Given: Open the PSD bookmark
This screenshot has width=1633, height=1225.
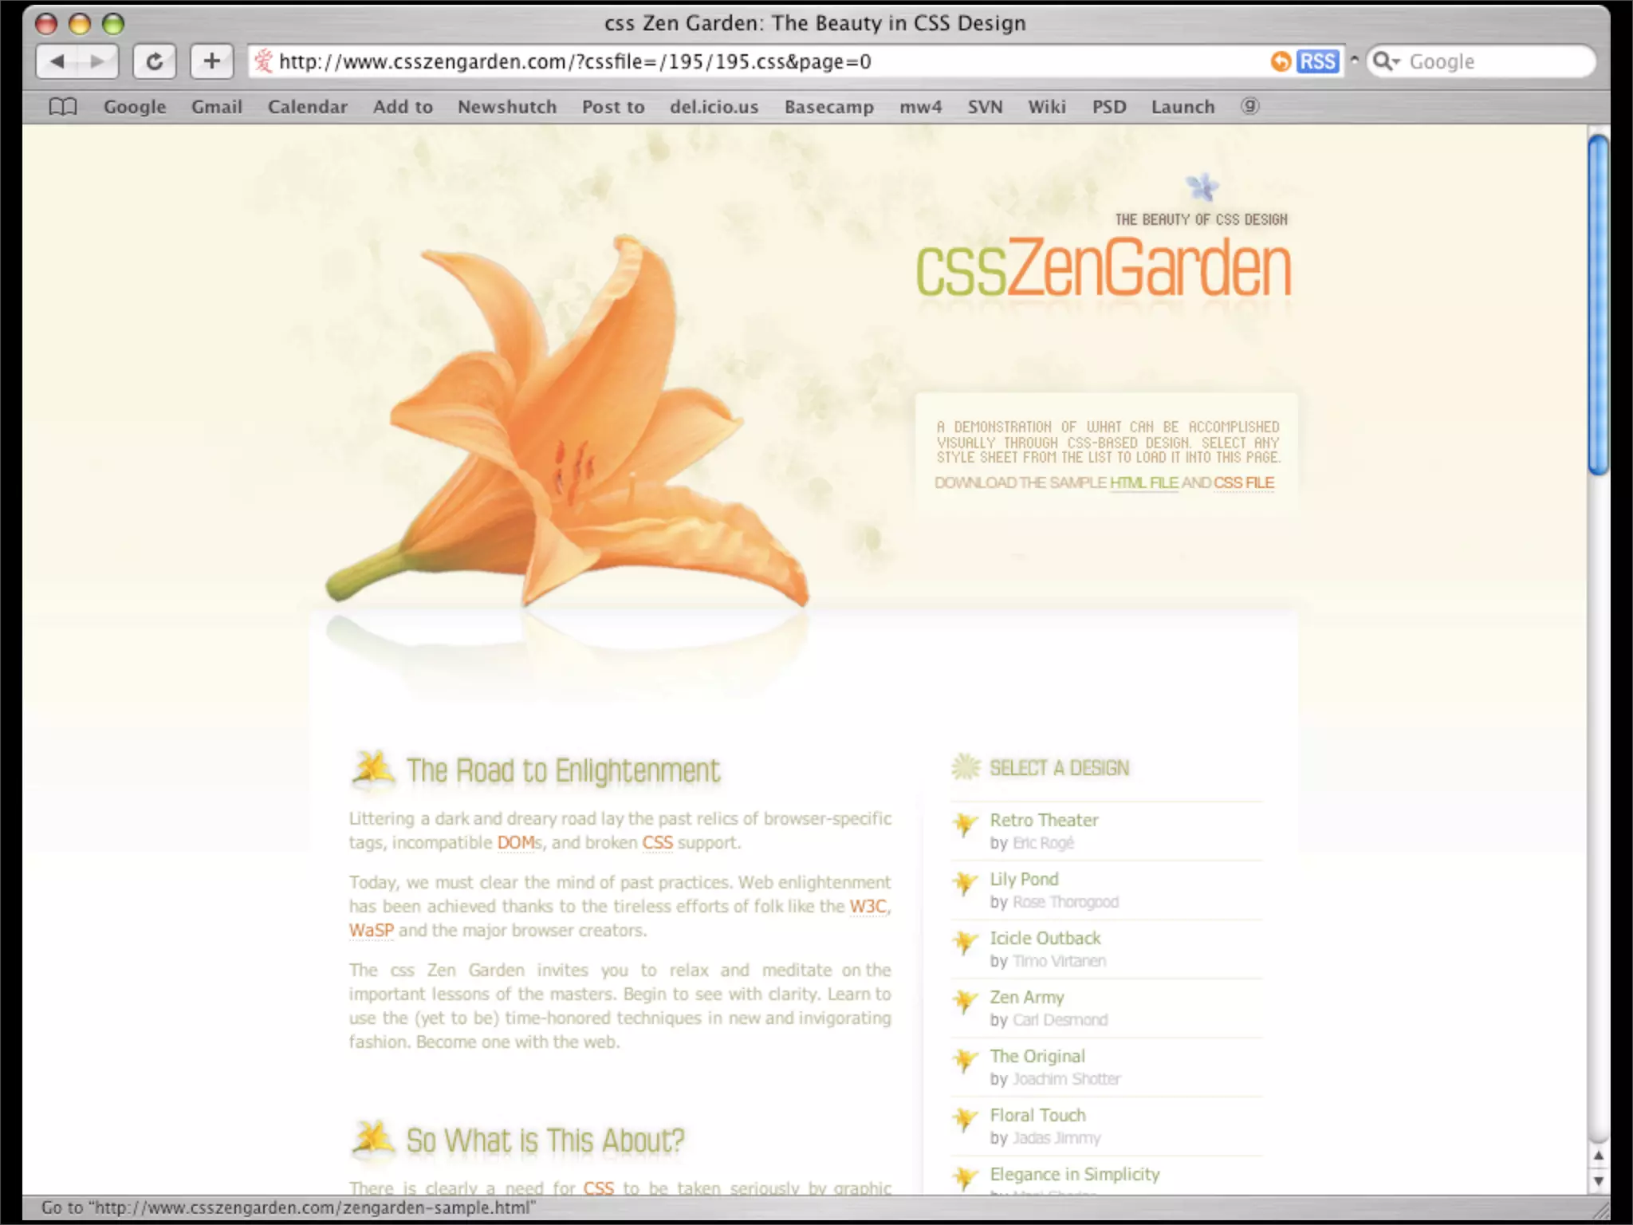Looking at the screenshot, I should (x=1109, y=106).
